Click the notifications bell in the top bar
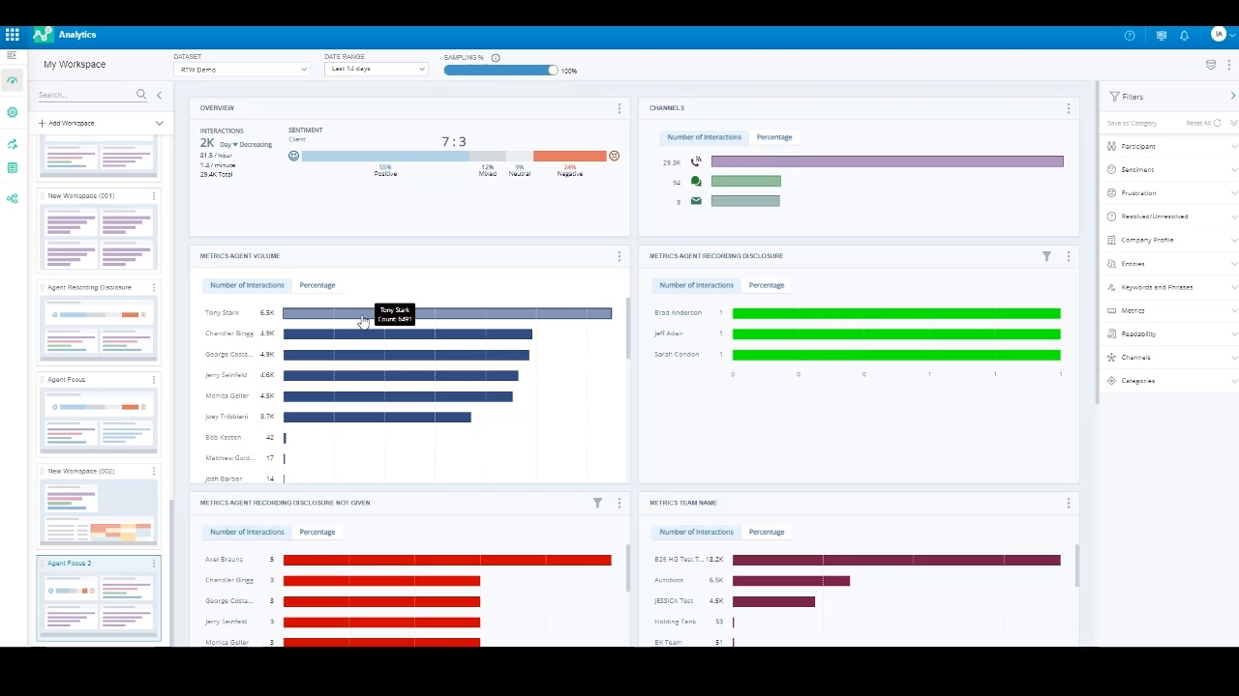The height and width of the screenshot is (696, 1239). coord(1185,35)
